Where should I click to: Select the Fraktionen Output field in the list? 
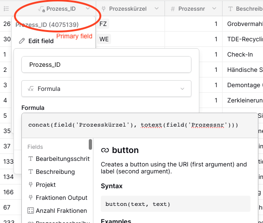point(61,198)
